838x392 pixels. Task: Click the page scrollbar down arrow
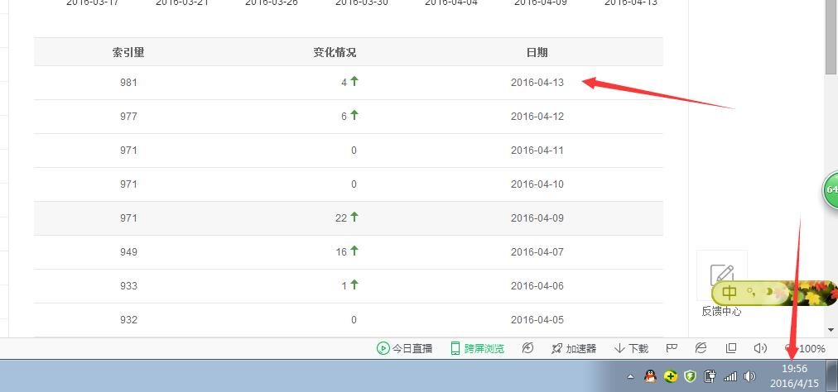(831, 331)
